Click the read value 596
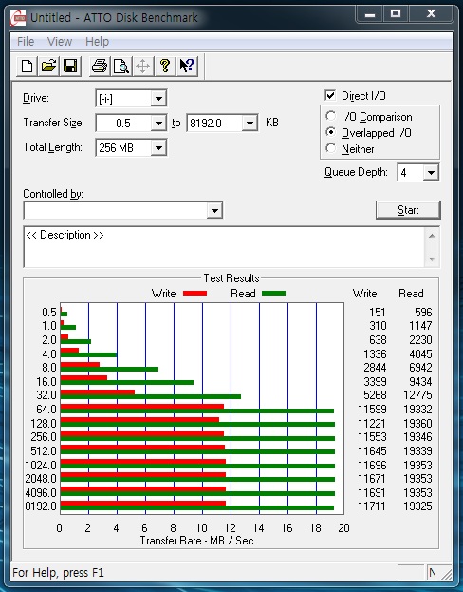This screenshot has width=463, height=592. 423,313
